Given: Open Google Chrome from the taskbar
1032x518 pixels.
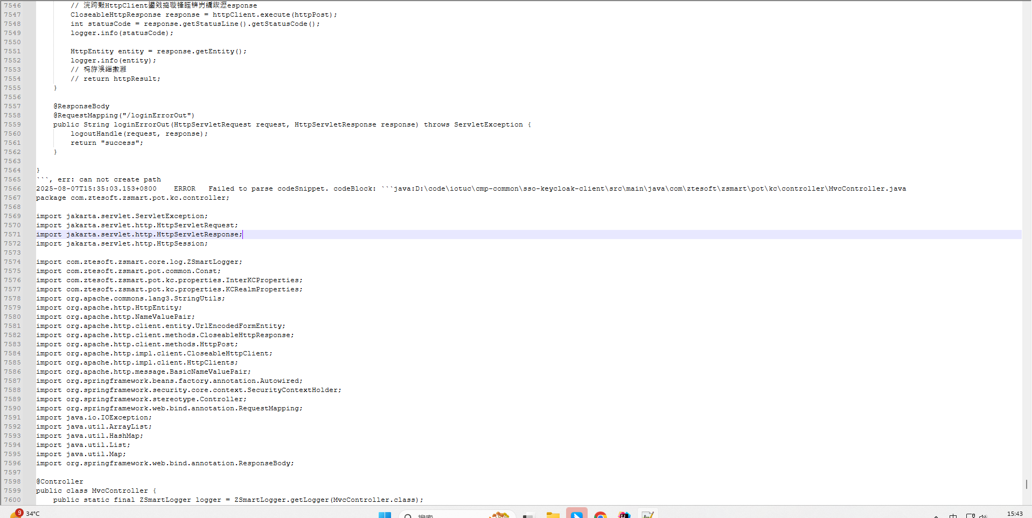Looking at the screenshot, I should tap(600, 515).
